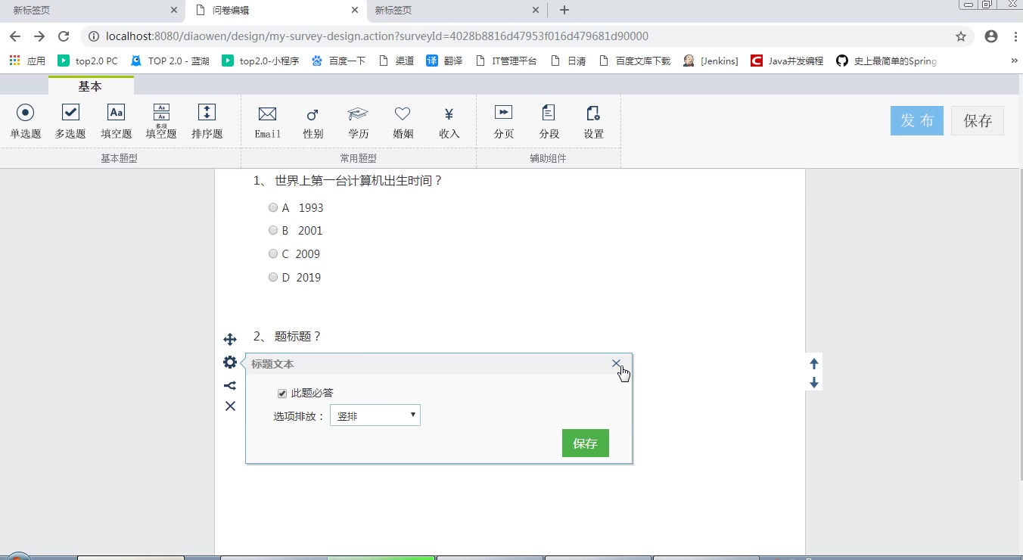Click question title 世界上第一台计算机出生时间？

coord(359,181)
